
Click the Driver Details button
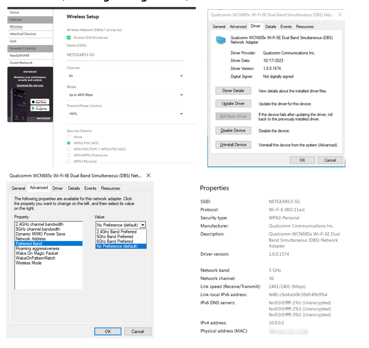pos(233,91)
